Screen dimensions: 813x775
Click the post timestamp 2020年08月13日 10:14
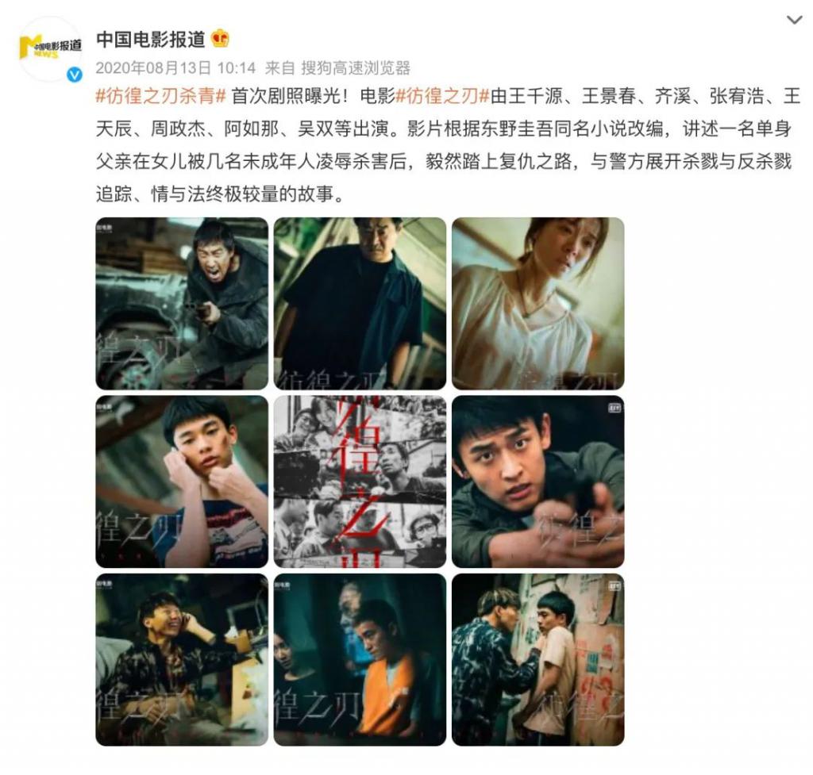(175, 68)
